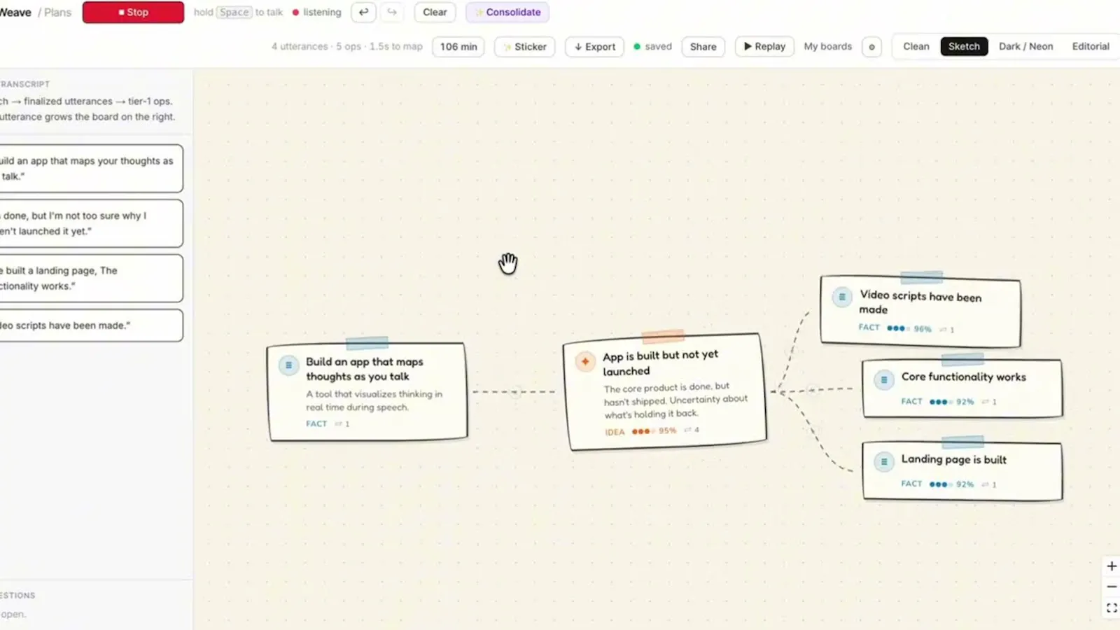Open the settings gear icon
The height and width of the screenshot is (630, 1120).
(x=871, y=47)
